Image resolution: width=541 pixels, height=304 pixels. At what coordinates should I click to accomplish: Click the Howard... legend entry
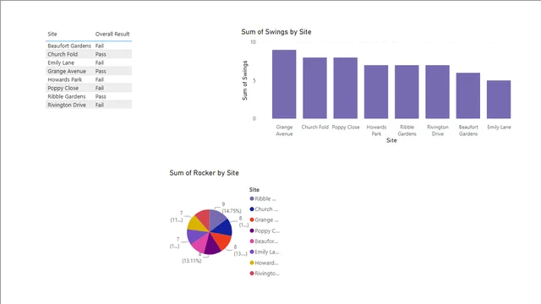tap(265, 263)
